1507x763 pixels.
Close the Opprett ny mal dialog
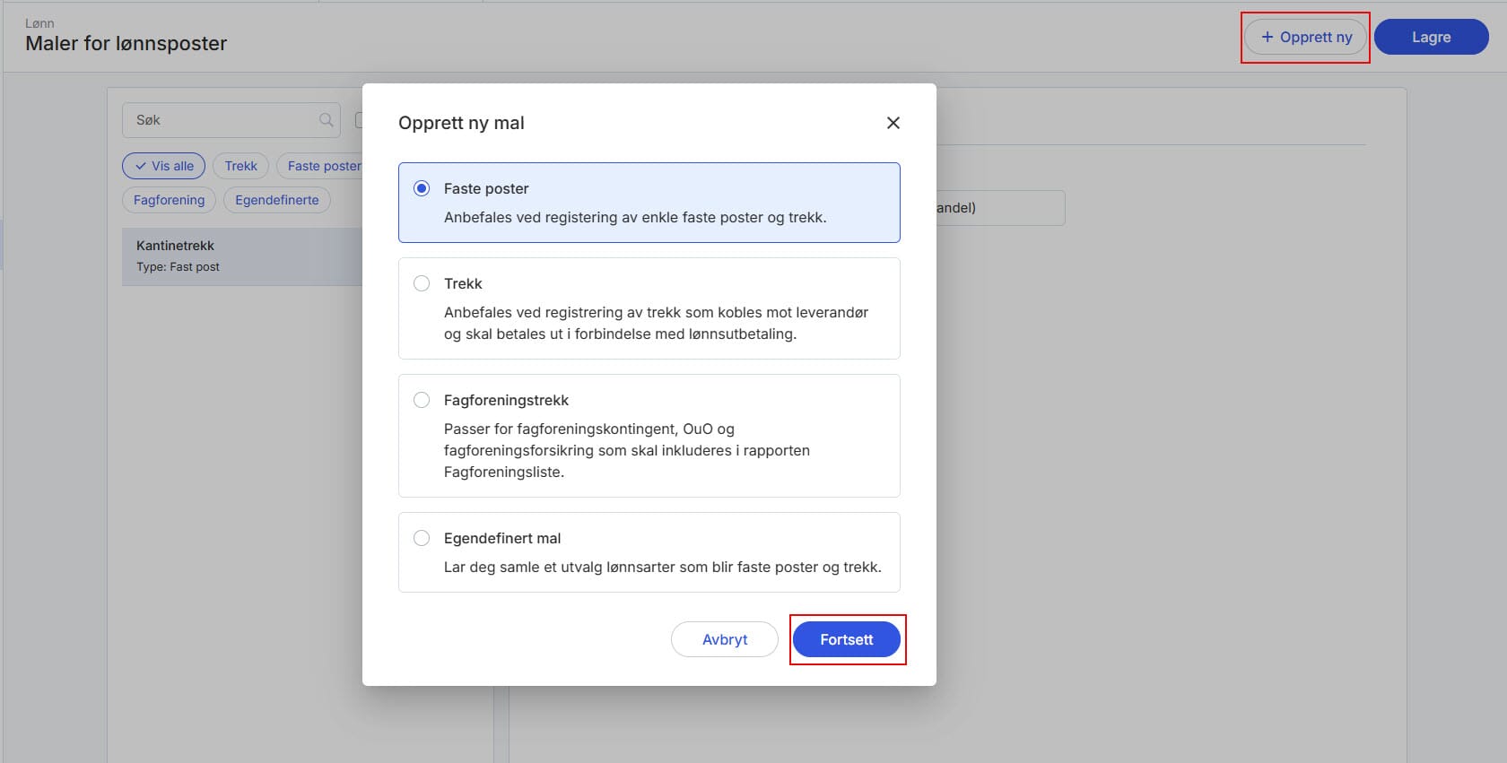click(x=893, y=123)
